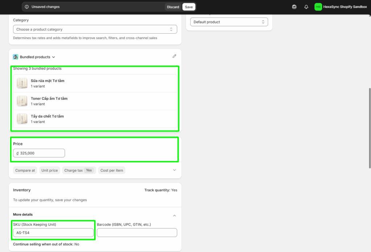Click the Cost per item chip
371x252 pixels.
click(112, 170)
